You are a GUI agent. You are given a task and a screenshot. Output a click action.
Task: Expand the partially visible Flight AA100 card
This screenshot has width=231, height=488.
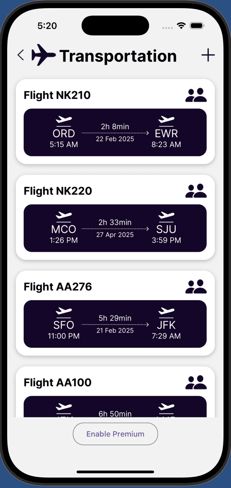[115, 391]
